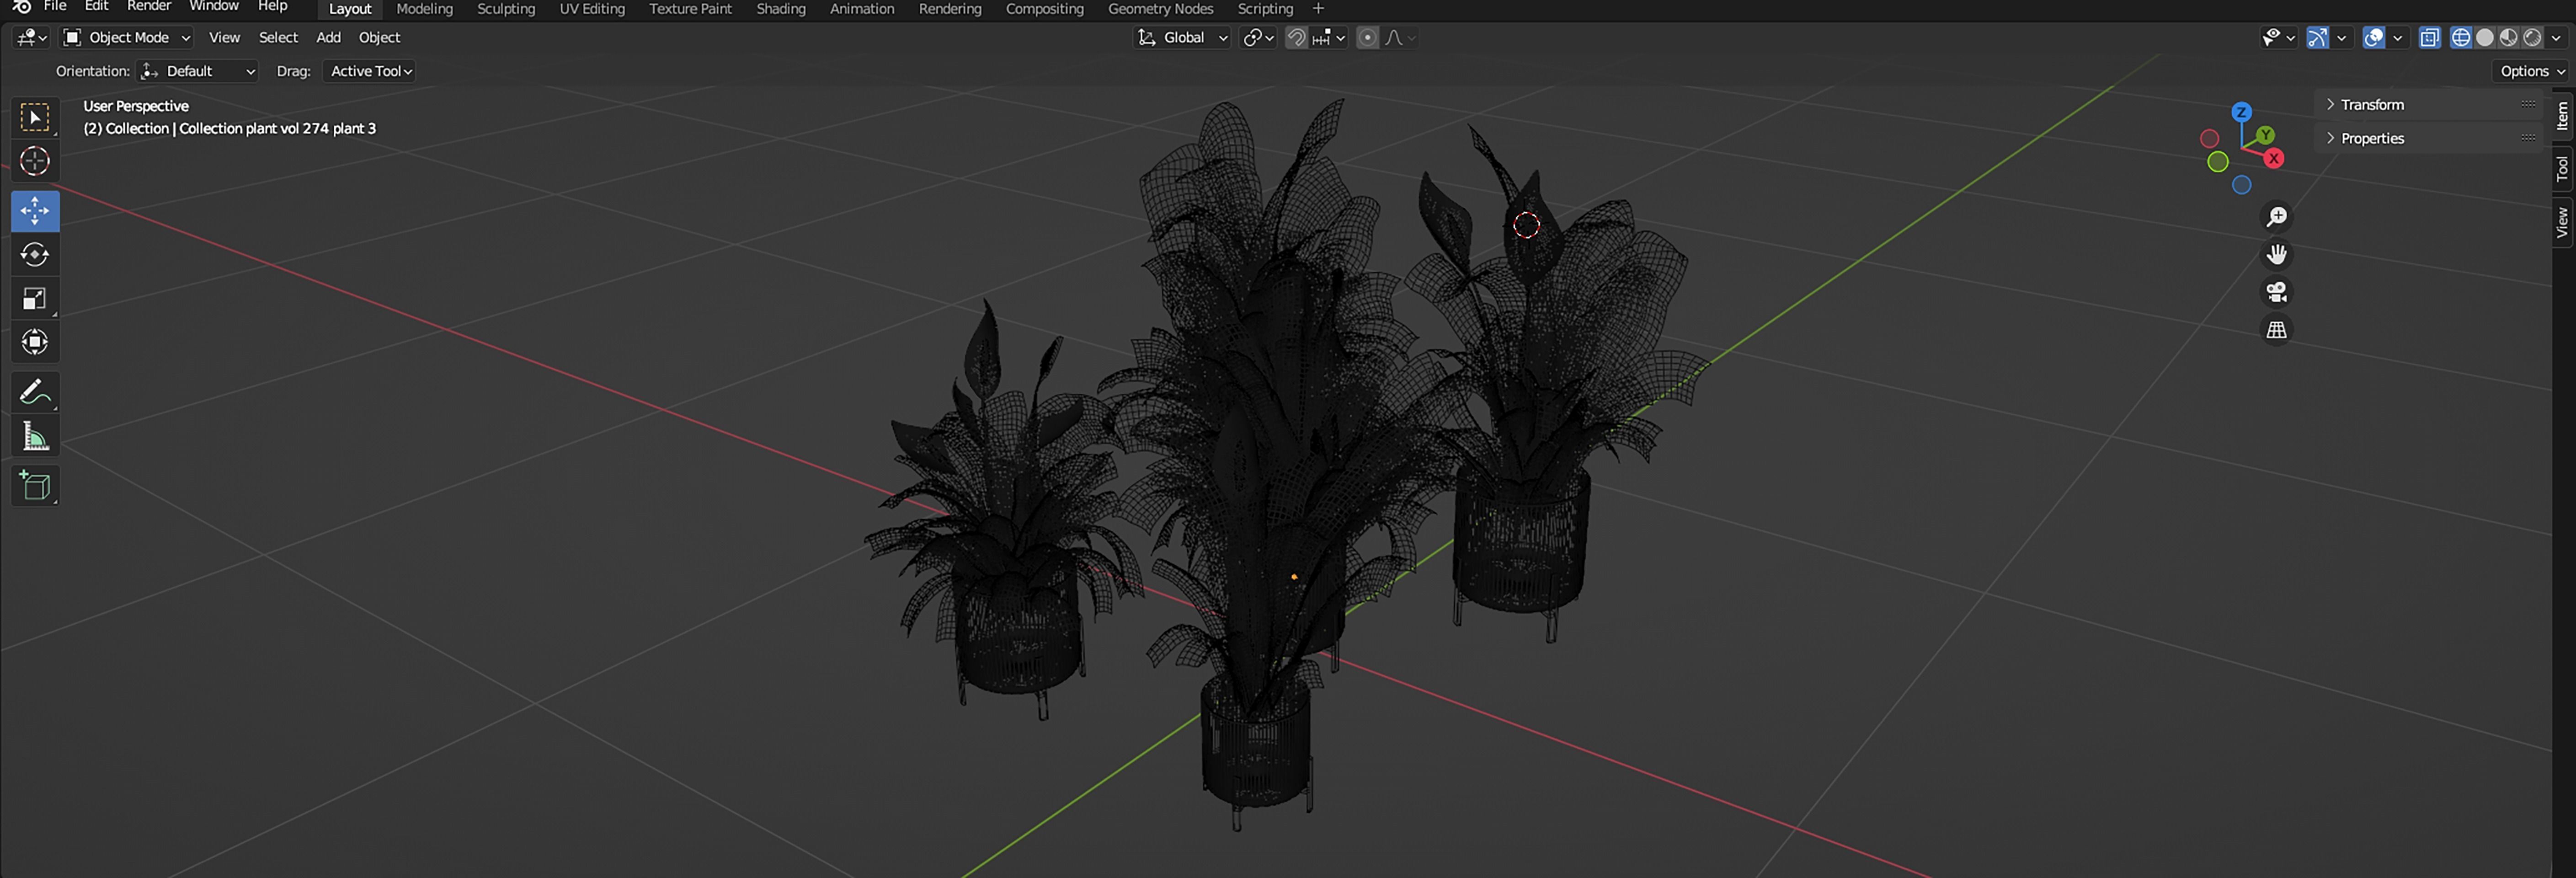Switch to wireframe viewport shading
Image resolution: width=2576 pixels, height=878 pixels.
tap(2461, 38)
